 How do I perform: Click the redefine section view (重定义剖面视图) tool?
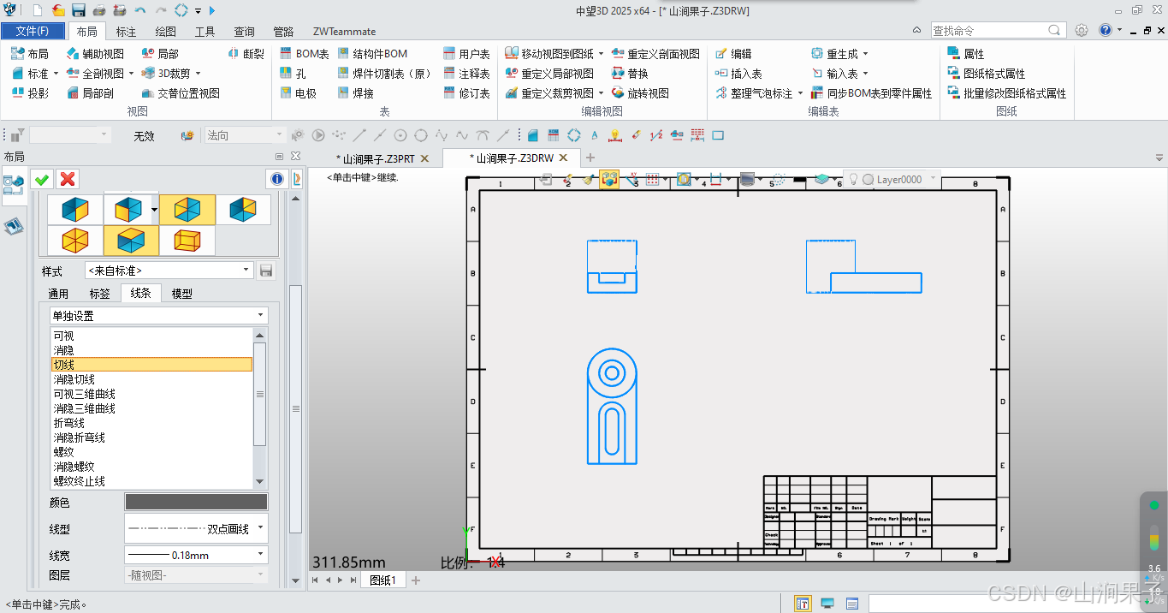[x=655, y=54]
